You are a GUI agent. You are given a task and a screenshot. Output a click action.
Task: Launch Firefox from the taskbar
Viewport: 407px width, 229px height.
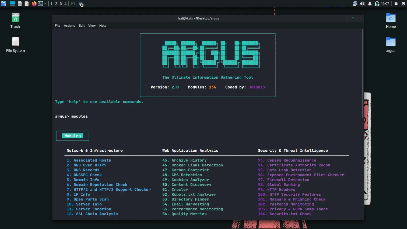coord(34,4)
